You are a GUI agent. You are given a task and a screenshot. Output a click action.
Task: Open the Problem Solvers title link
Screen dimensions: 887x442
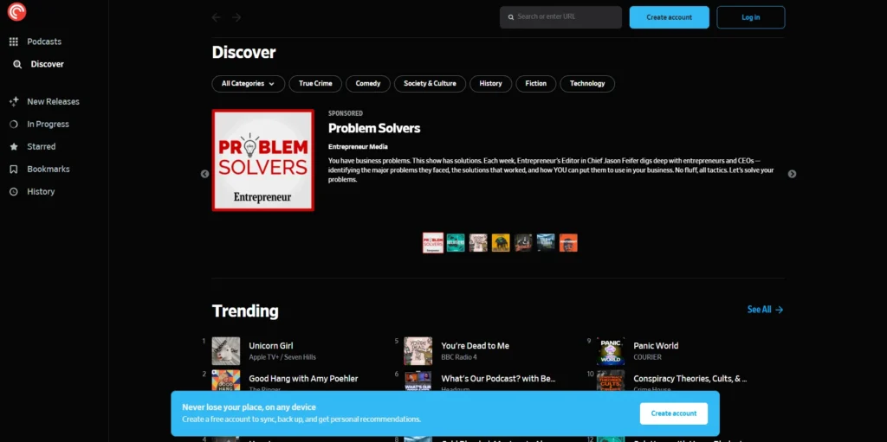[x=374, y=128]
